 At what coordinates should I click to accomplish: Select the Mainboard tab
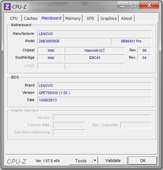(51, 18)
